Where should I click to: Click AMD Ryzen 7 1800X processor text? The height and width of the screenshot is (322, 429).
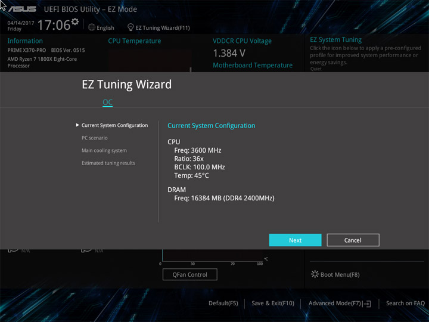click(x=42, y=62)
